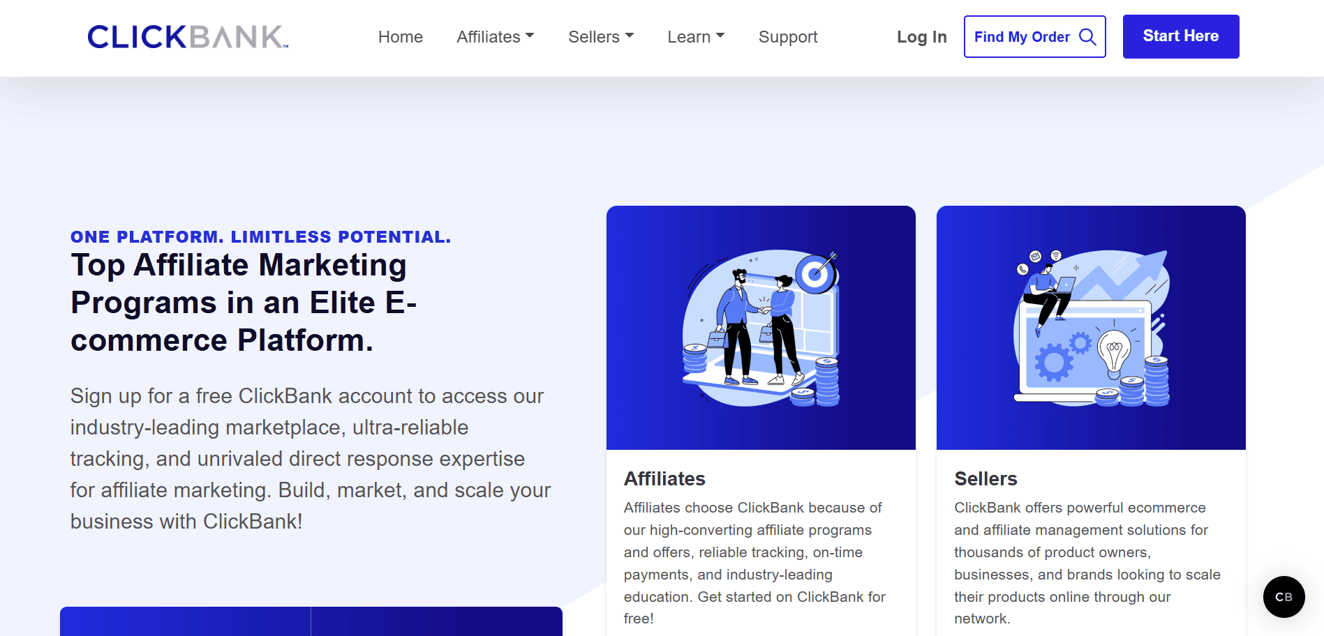Image resolution: width=1324 pixels, height=636 pixels.
Task: Click the Log In link
Action: [x=922, y=37]
